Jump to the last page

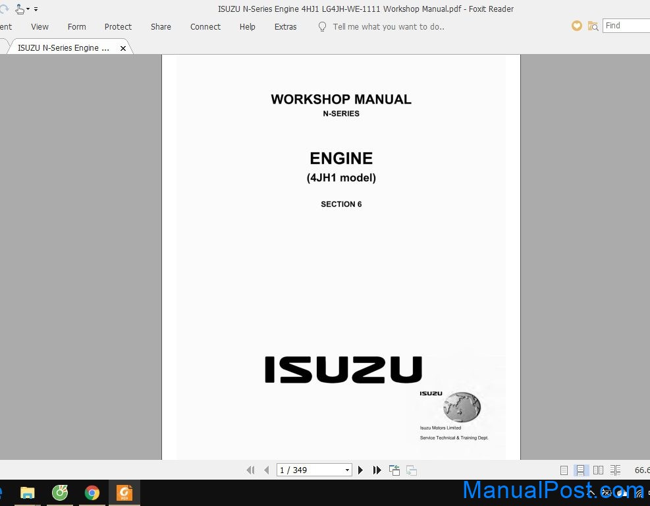pyautogui.click(x=377, y=470)
